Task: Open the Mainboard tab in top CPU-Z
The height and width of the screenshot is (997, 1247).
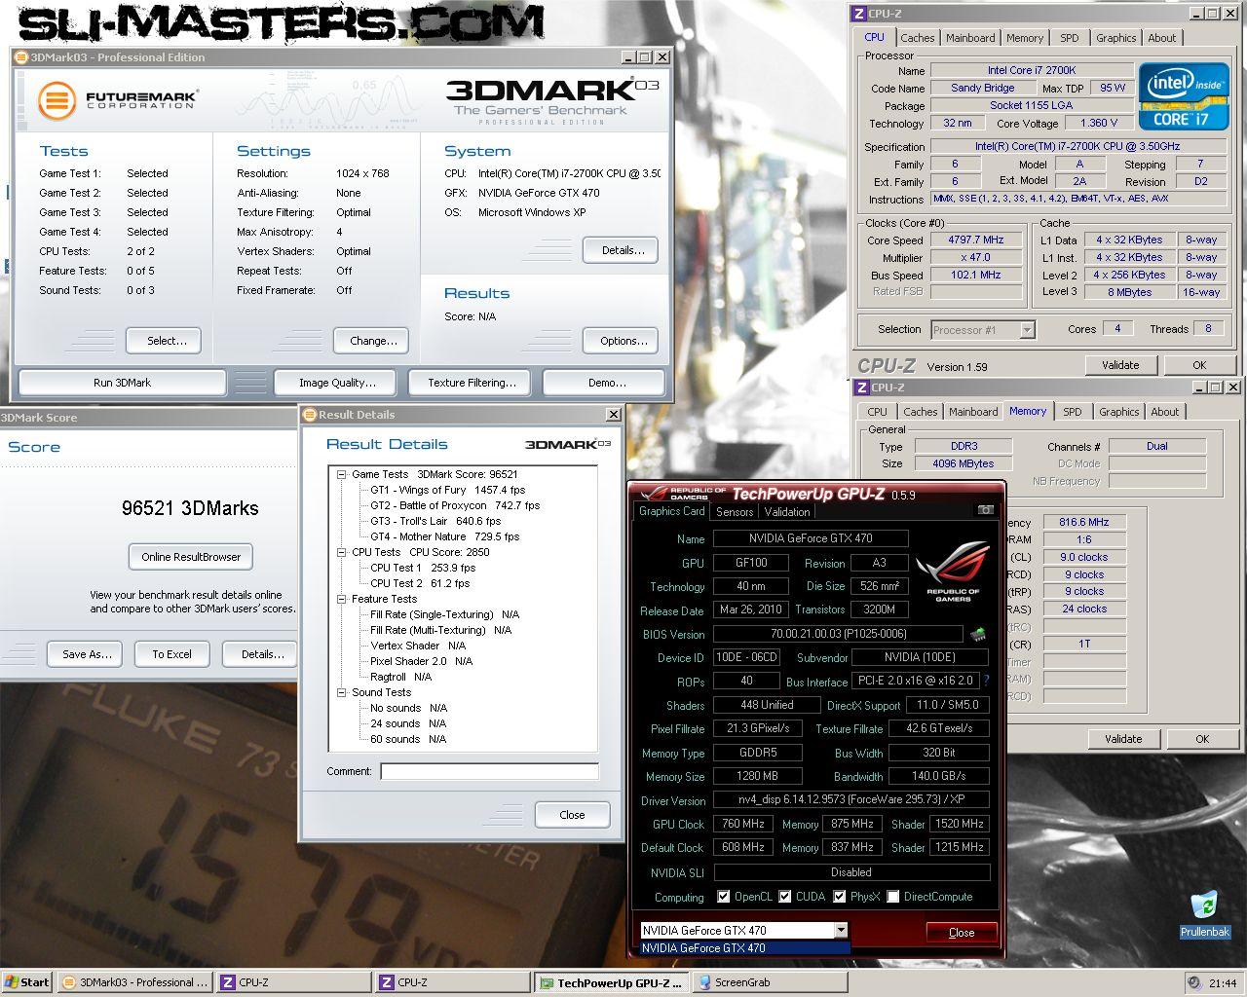Action: (970, 38)
